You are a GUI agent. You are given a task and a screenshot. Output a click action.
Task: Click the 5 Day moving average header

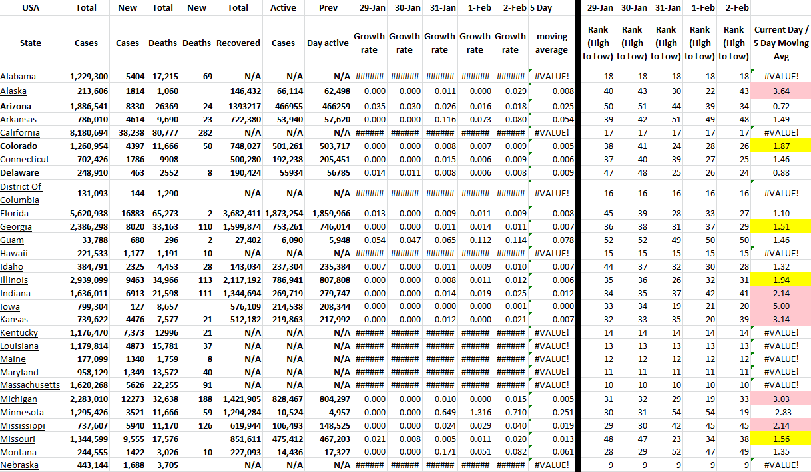point(551,43)
